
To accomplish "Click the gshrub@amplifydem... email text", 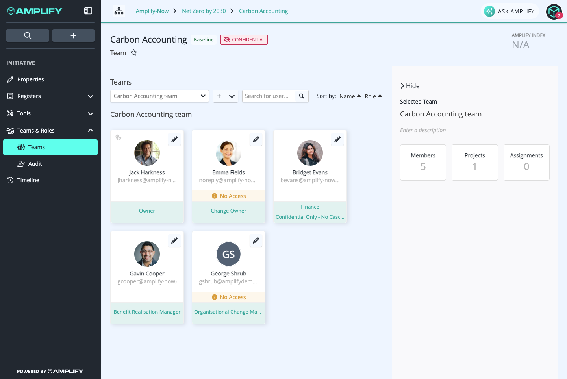I will (228, 281).
